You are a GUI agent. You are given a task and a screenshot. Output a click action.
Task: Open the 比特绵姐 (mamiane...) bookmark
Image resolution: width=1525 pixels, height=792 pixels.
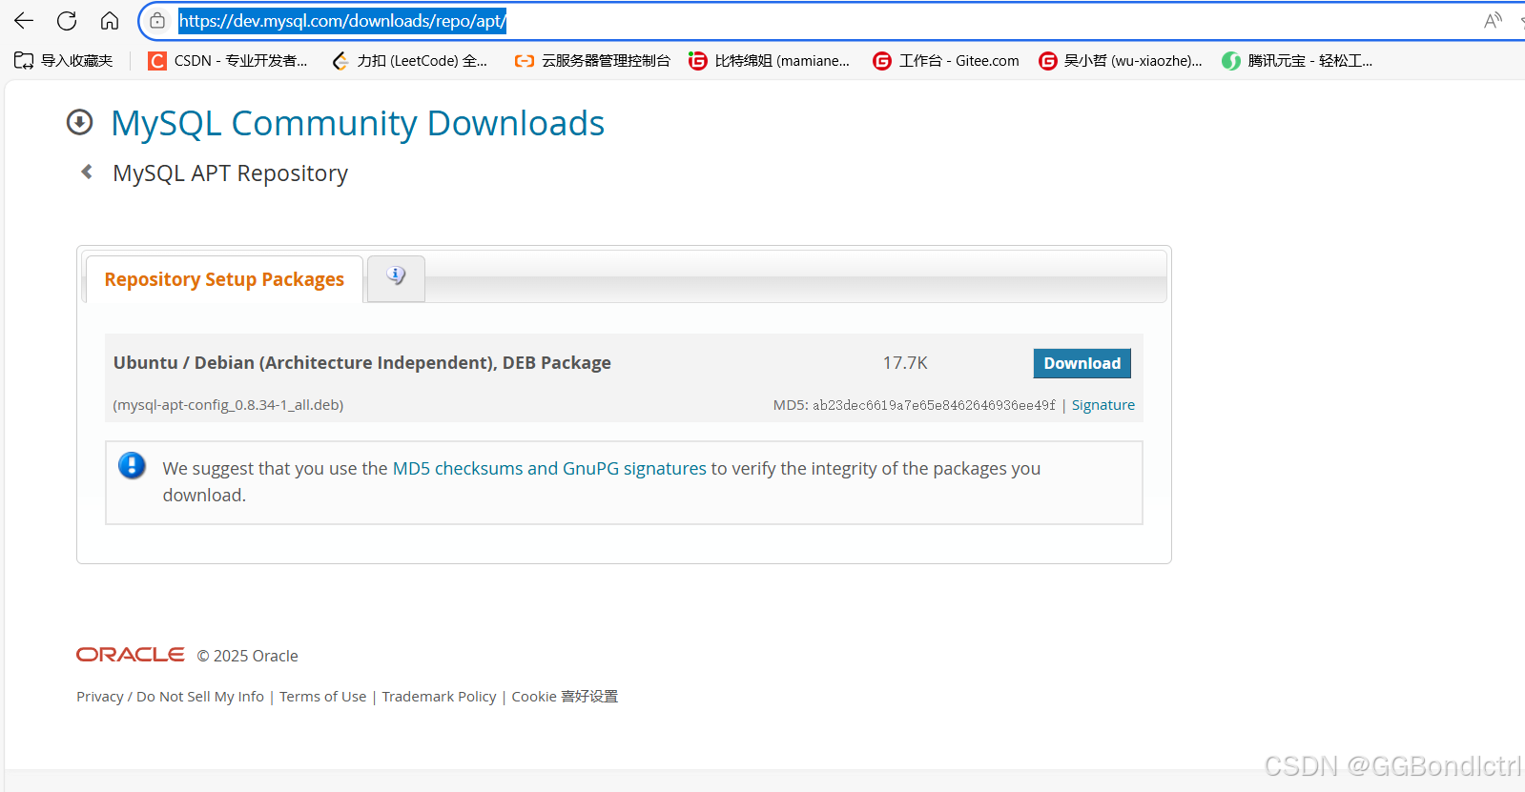[770, 60]
